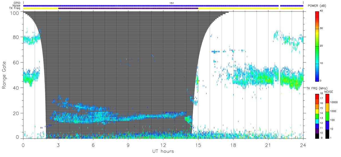
Task: Click the '6' tick on UT hours axis
Action: tap(93, 145)
